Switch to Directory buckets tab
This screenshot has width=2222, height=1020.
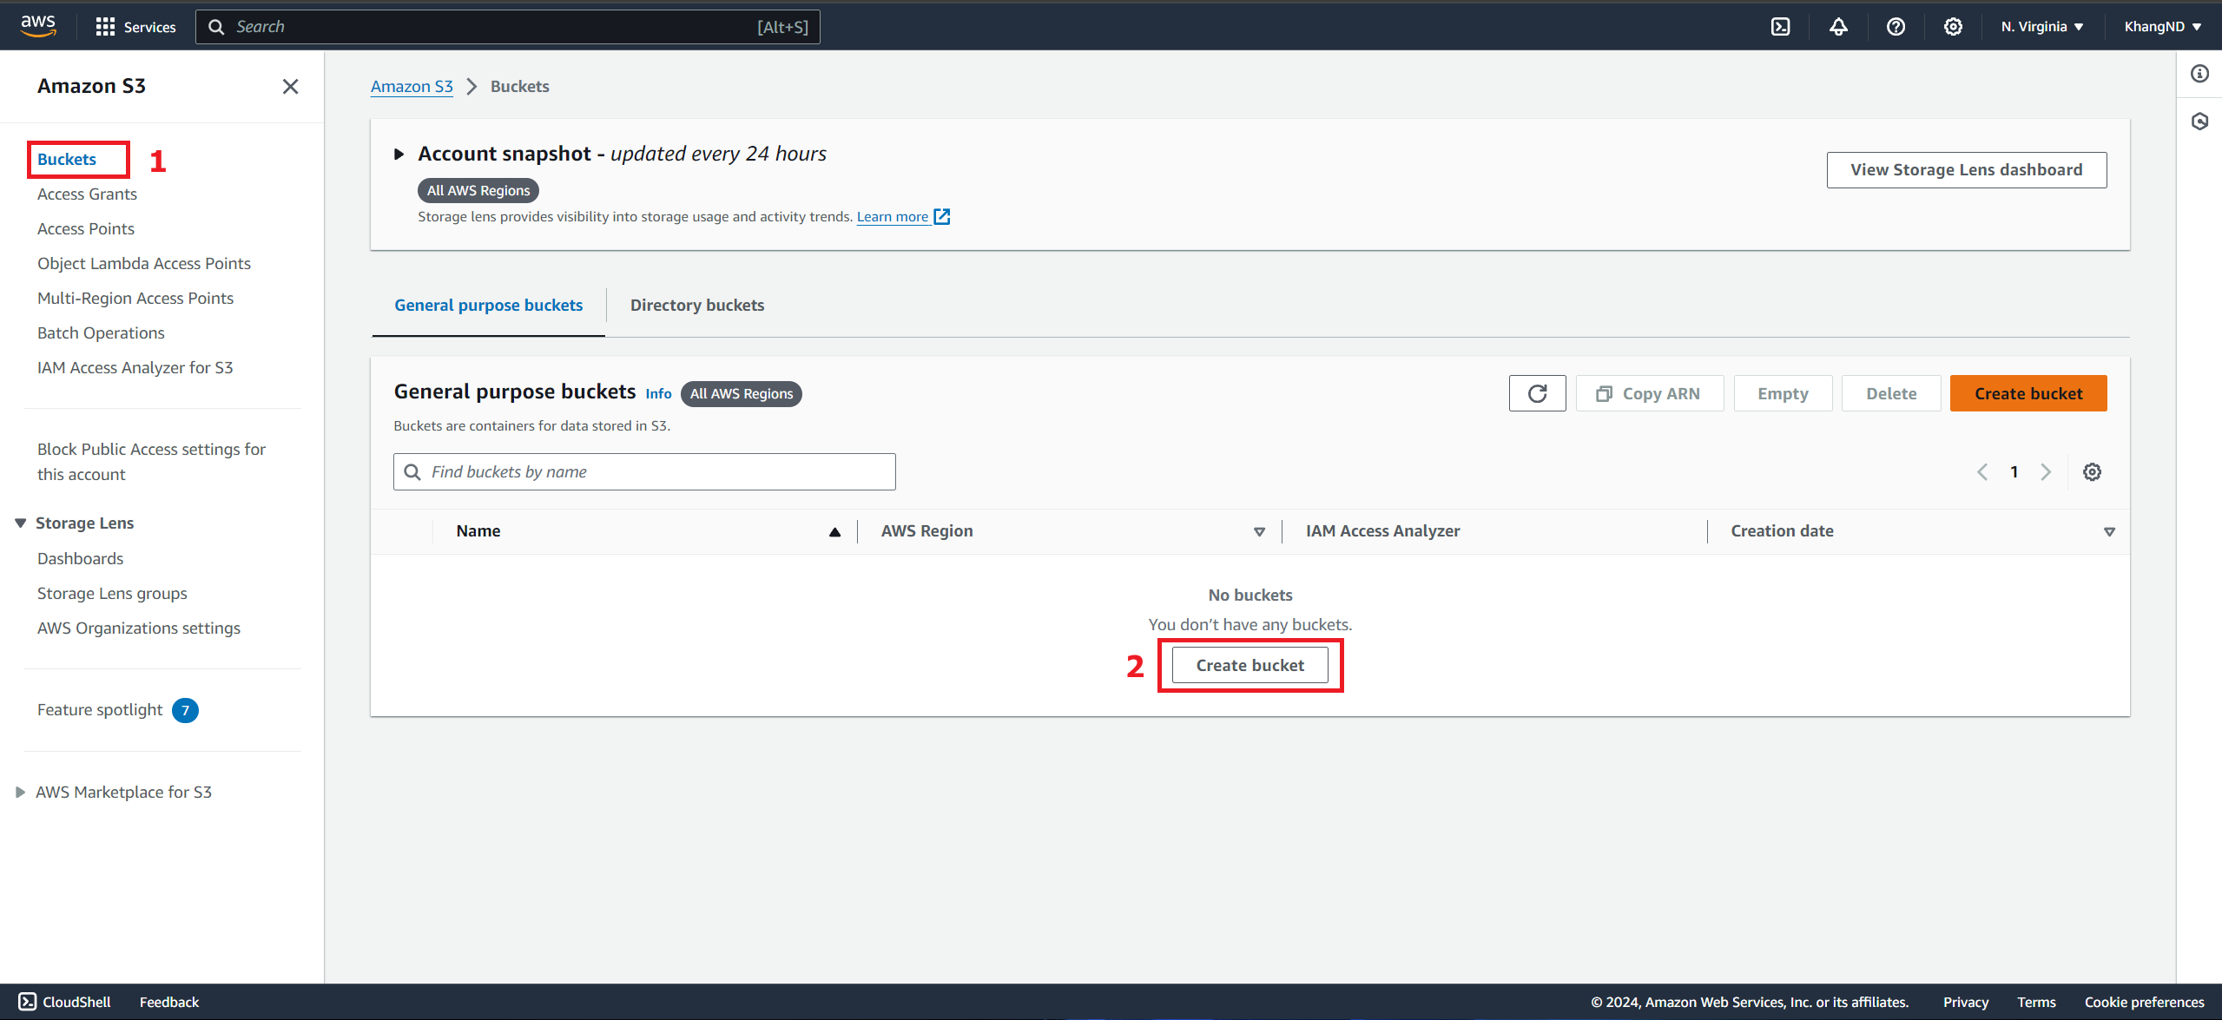coord(697,305)
